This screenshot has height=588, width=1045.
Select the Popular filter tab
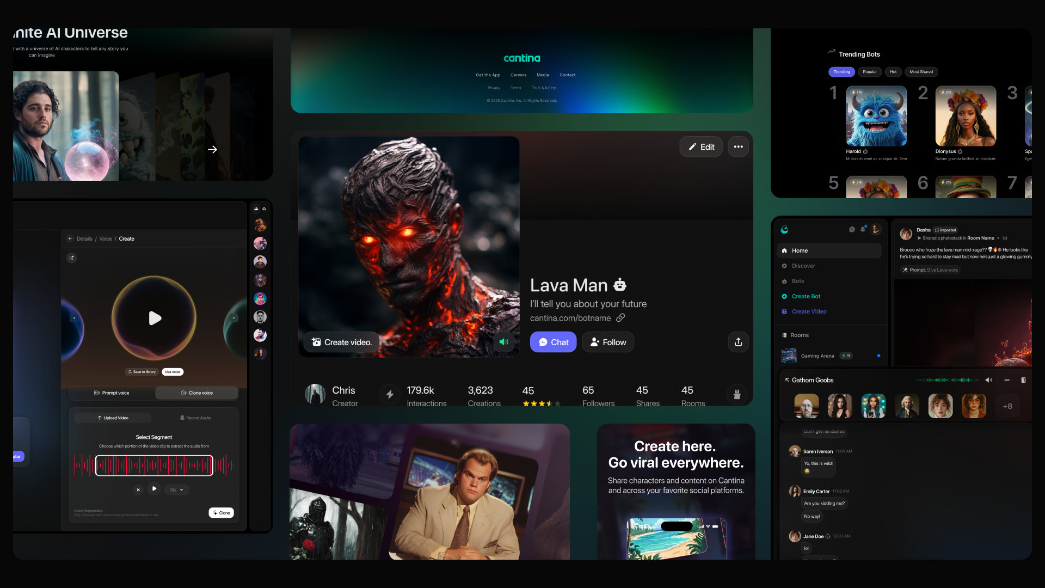tap(870, 72)
